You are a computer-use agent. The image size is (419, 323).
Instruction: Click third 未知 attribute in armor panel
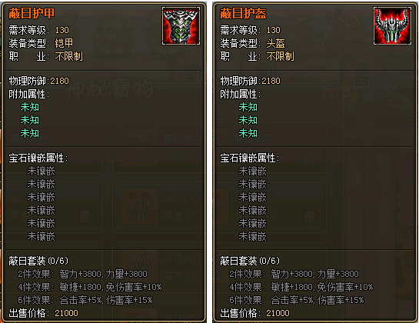pos(30,133)
